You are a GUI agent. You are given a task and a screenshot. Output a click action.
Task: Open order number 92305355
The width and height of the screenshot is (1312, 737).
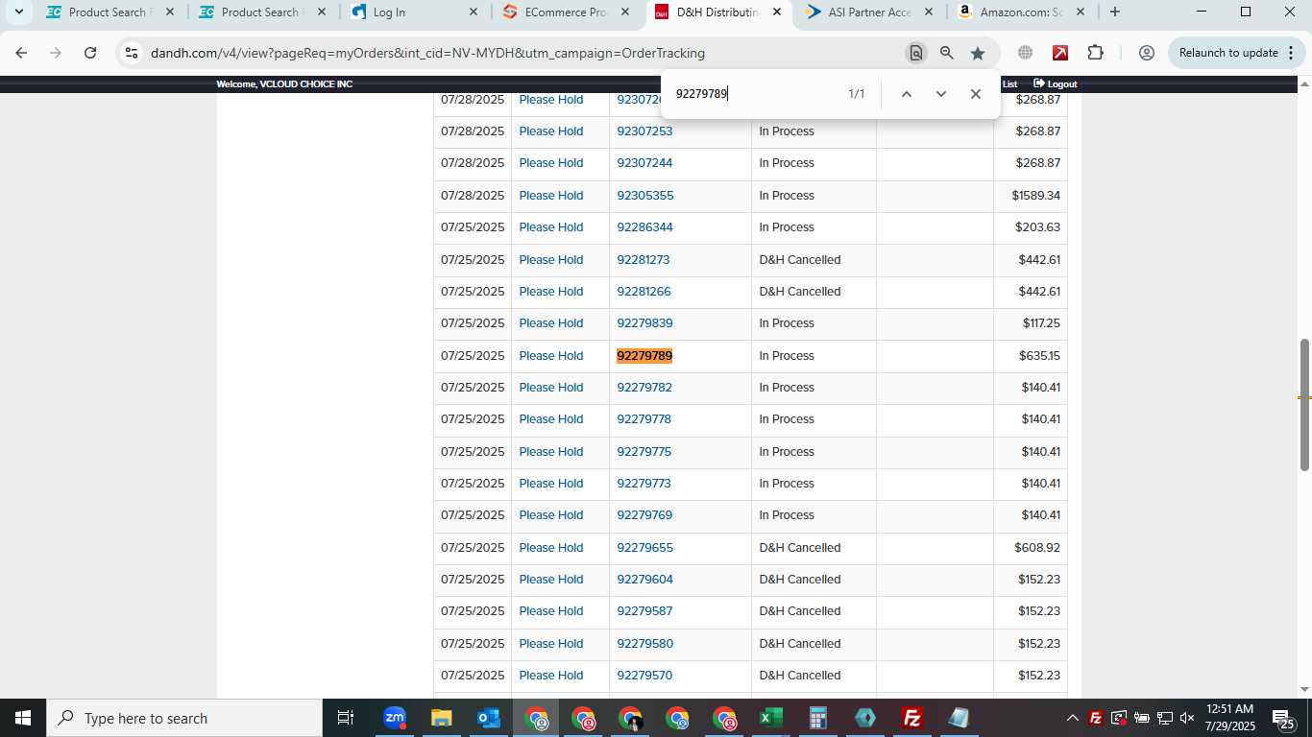[644, 196]
